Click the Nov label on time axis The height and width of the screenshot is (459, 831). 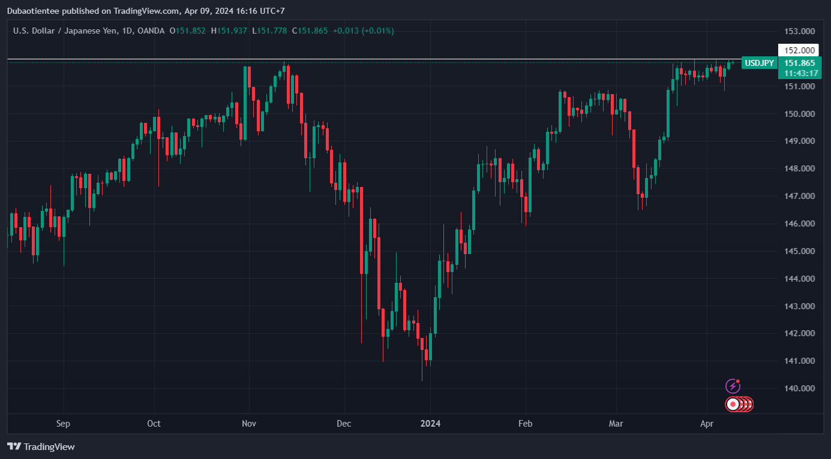pyautogui.click(x=249, y=424)
